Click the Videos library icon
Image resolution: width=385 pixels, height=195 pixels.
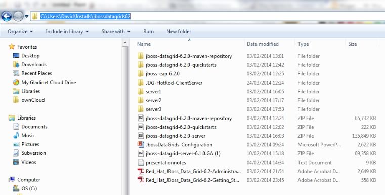click(16, 162)
